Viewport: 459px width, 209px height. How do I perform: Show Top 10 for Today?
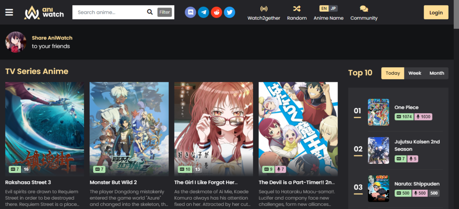tap(393, 73)
